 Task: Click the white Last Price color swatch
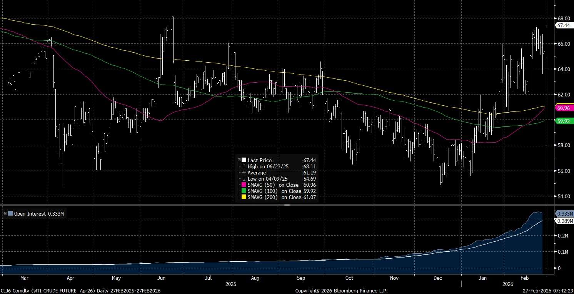point(244,160)
